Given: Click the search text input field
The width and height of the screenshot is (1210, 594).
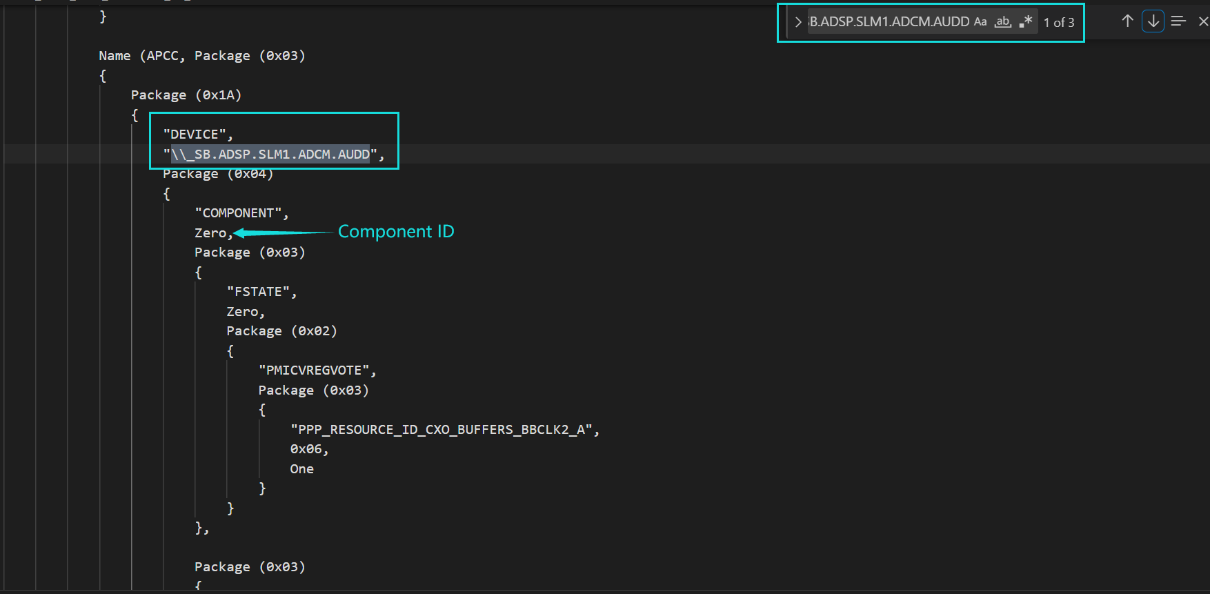Looking at the screenshot, I should pyautogui.click(x=890, y=21).
